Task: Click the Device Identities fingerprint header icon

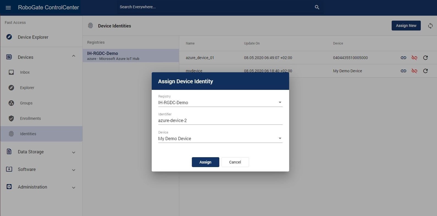Action: [90, 26]
